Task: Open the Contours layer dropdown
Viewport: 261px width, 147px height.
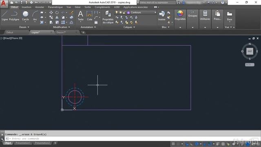Action: coord(155,12)
